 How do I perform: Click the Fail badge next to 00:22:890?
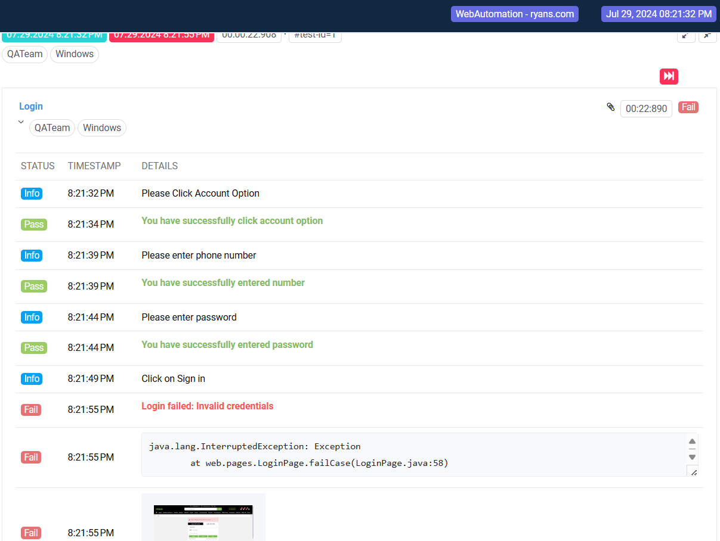tap(688, 107)
